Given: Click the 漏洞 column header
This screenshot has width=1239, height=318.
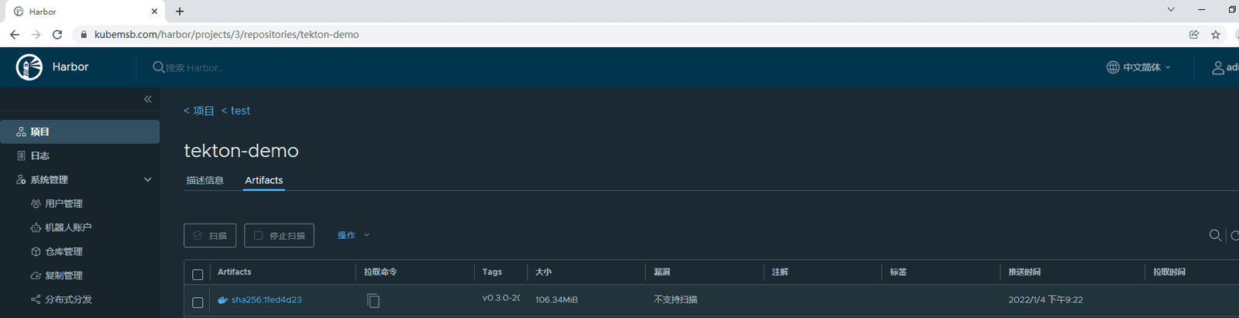Looking at the screenshot, I should 662,272.
